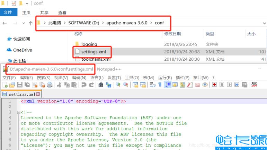The height and width of the screenshot is (150, 267).
Task: Stop macro recording button
Action: pyautogui.click(x=222, y=84)
